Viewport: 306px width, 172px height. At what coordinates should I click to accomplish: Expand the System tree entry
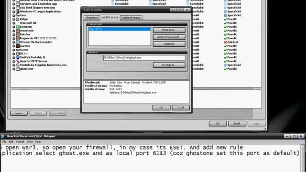coord(14,15)
